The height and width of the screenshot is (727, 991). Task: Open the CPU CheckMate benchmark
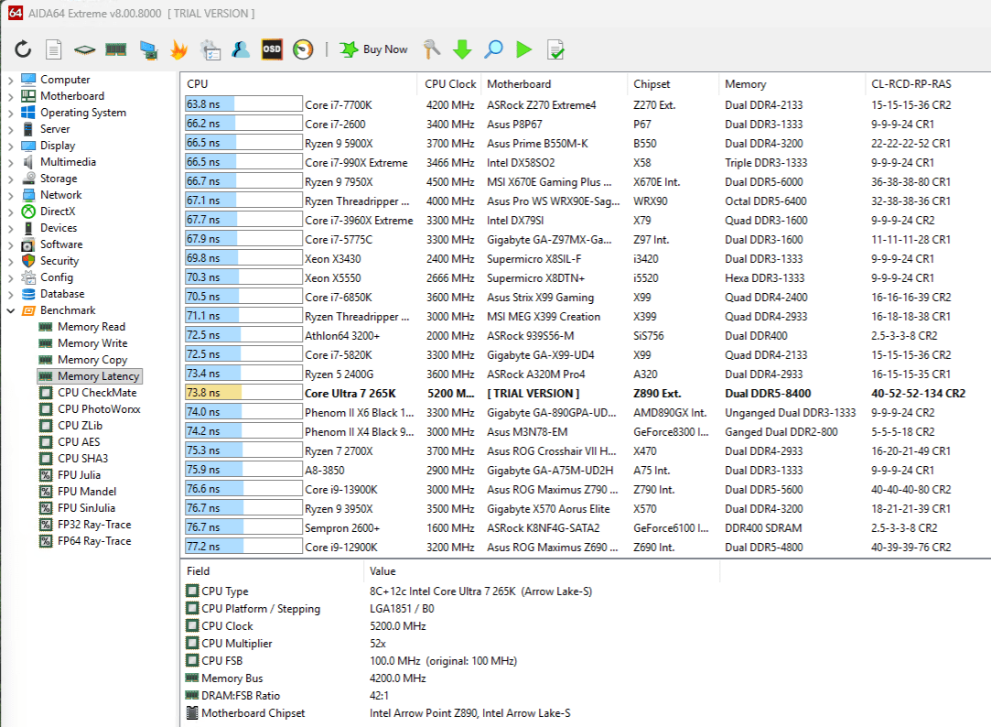pyautogui.click(x=97, y=393)
